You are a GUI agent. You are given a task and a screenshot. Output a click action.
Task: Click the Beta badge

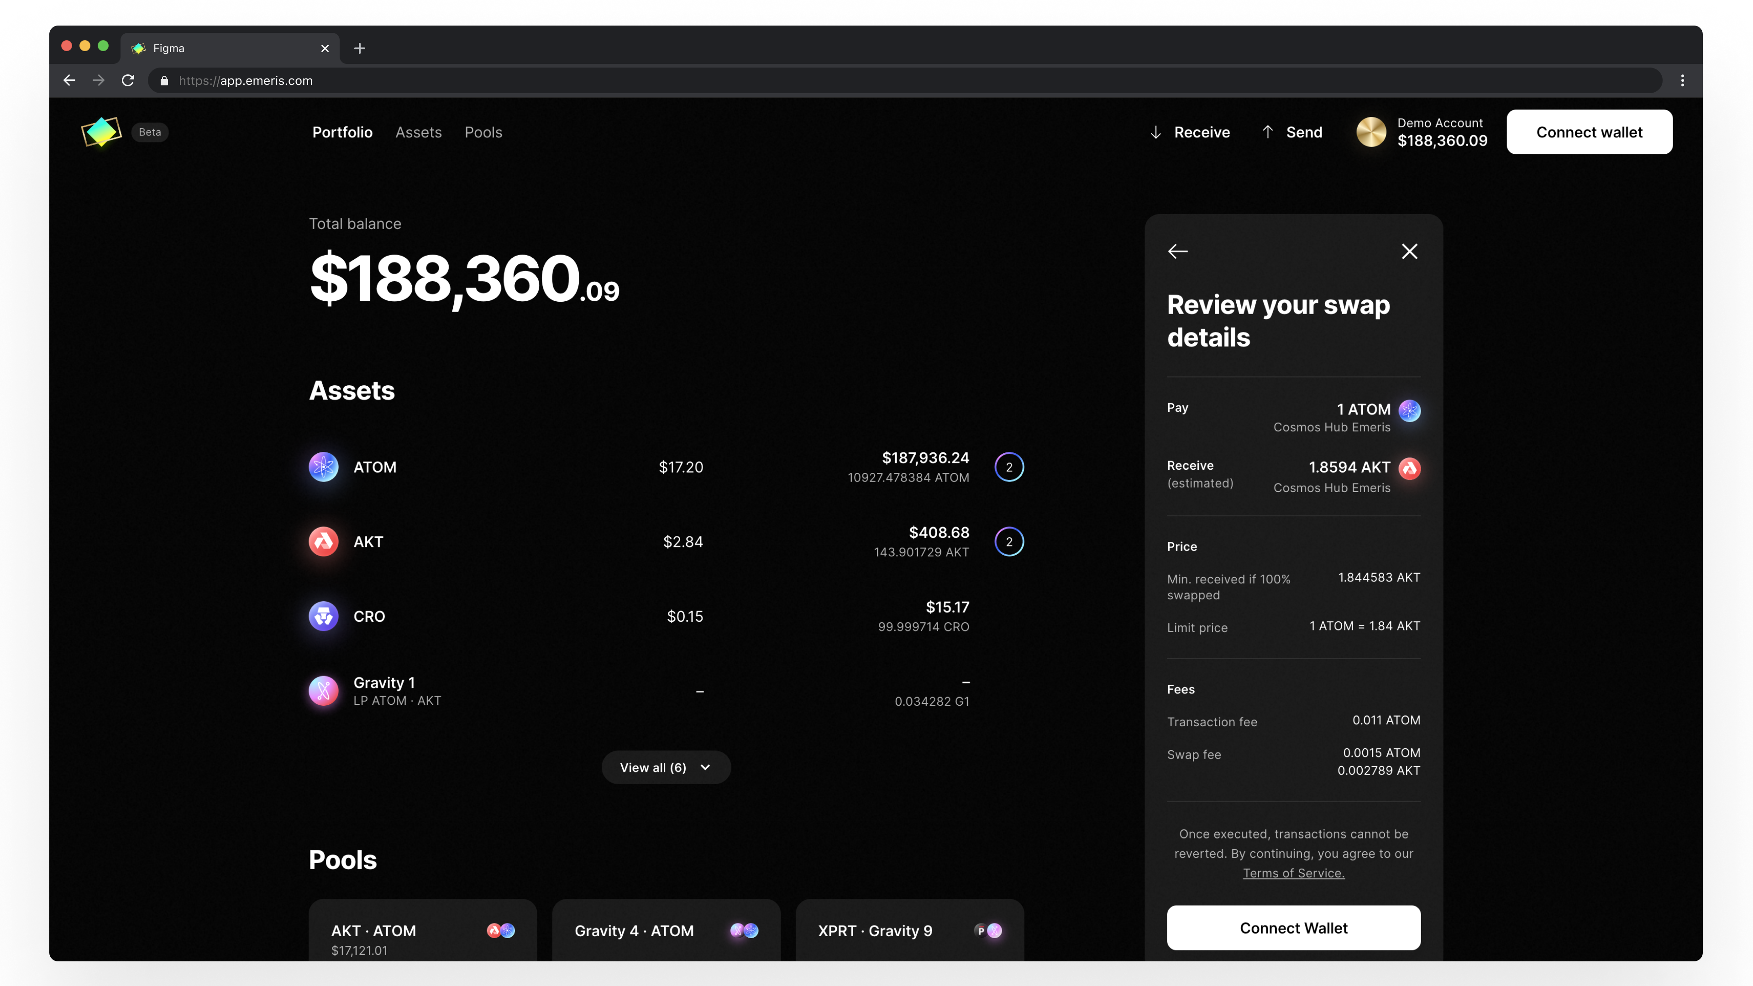pos(150,132)
